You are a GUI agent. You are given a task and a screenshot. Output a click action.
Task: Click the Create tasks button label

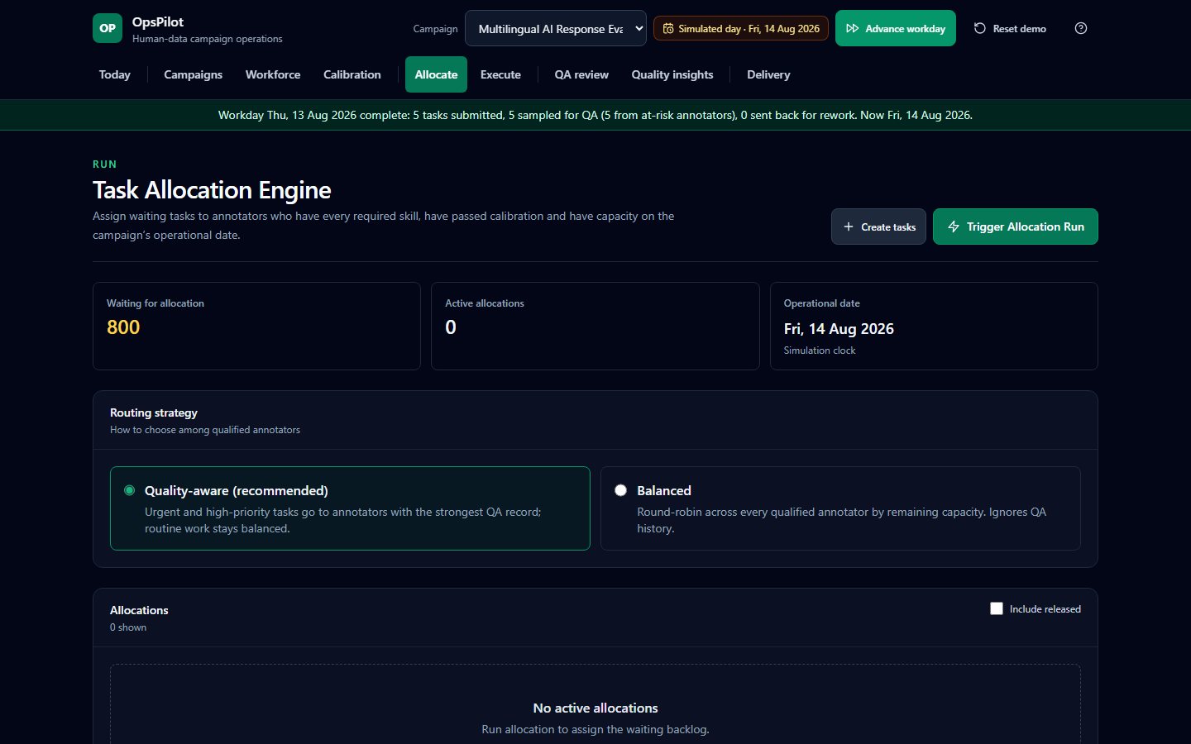(888, 227)
